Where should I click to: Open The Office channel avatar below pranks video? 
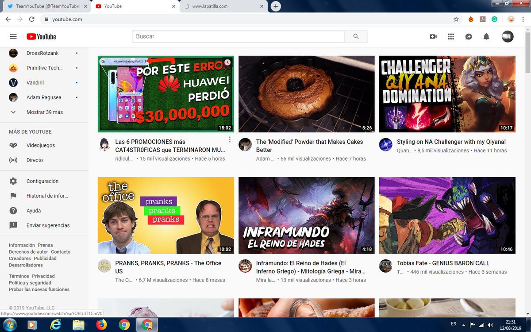104,266
